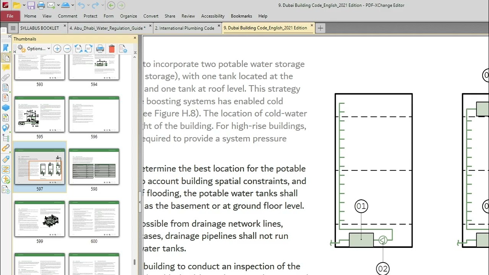
Task: Delete selected pages with trash icon
Action: 112,49
